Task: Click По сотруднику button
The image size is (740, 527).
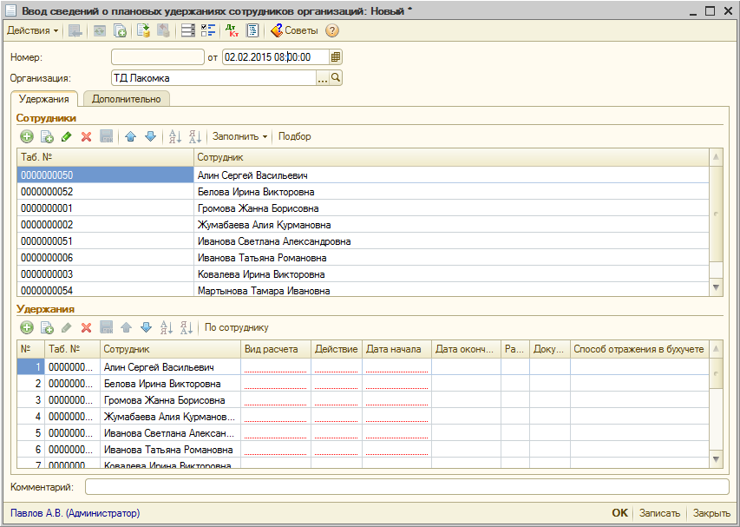Action: [x=237, y=327]
